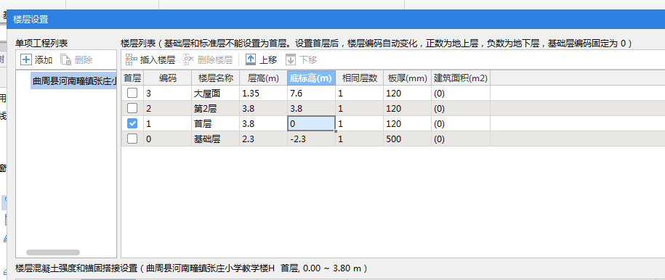Click horizontal scrollbar in project list
This screenshot has width=665, height=280.
click(x=53, y=252)
